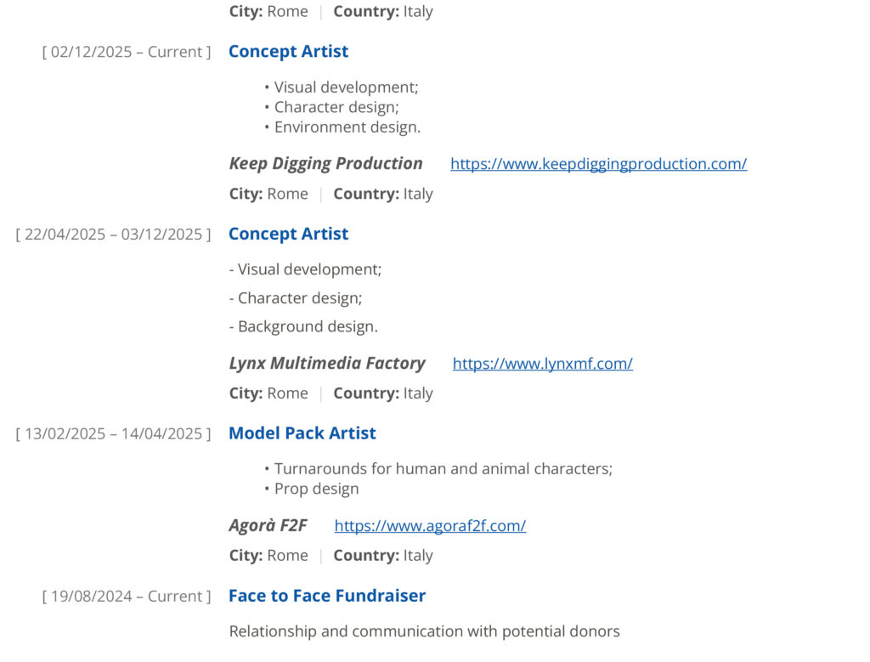Viewport: 870px width, 662px height.
Task: Follow the agoraf2f.com link
Action: (x=430, y=526)
